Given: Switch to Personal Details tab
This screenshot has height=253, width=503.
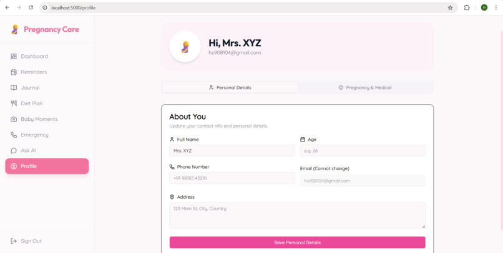Looking at the screenshot, I should tap(230, 87).
